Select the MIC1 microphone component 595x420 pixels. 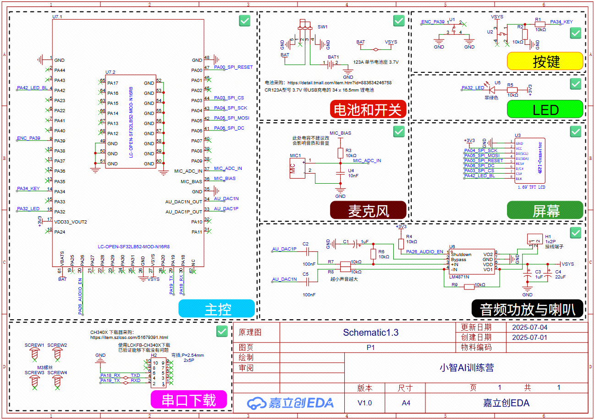[x=296, y=168]
